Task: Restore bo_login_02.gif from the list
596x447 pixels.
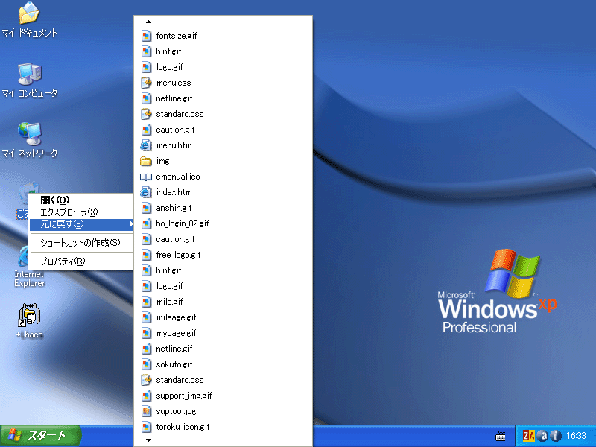Action: point(223,223)
